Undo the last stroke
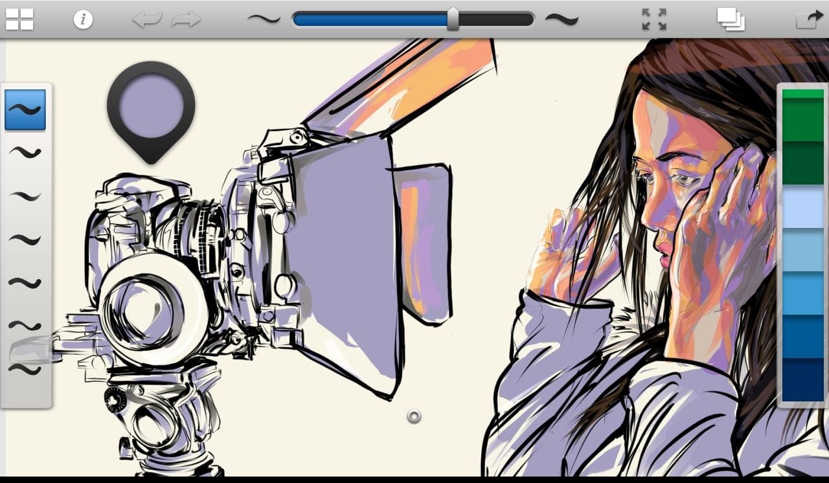This screenshot has height=483, width=829. (x=146, y=19)
